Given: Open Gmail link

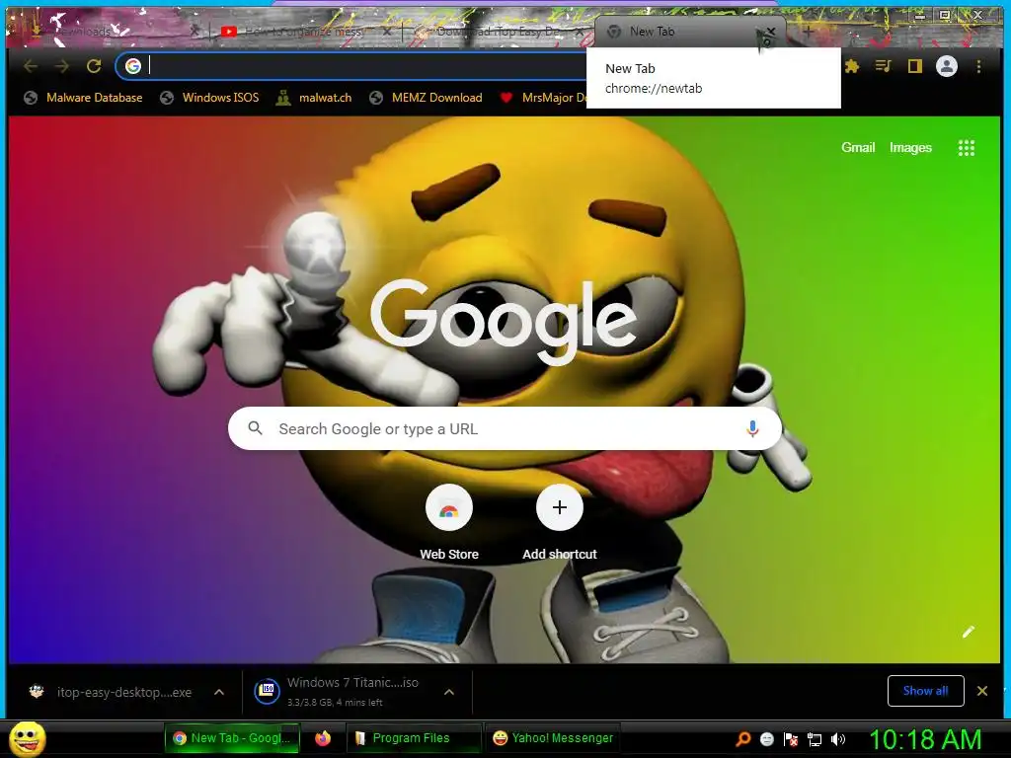Looking at the screenshot, I should point(858,148).
